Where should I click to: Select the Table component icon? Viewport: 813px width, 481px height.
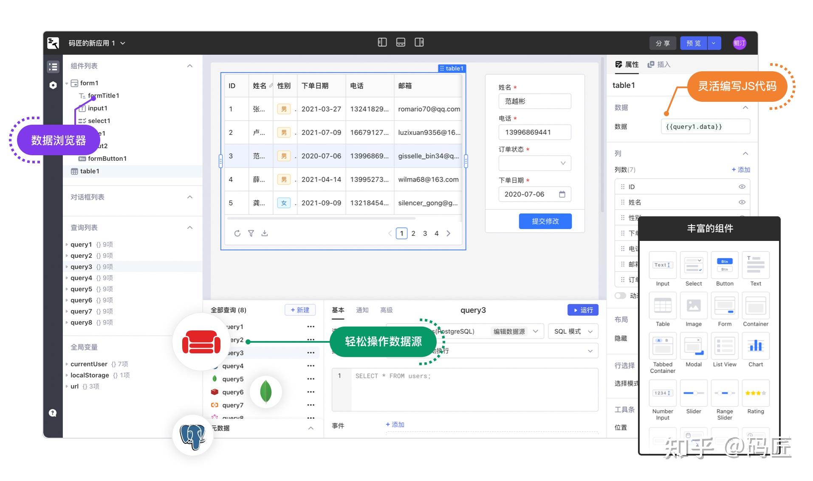coord(662,306)
